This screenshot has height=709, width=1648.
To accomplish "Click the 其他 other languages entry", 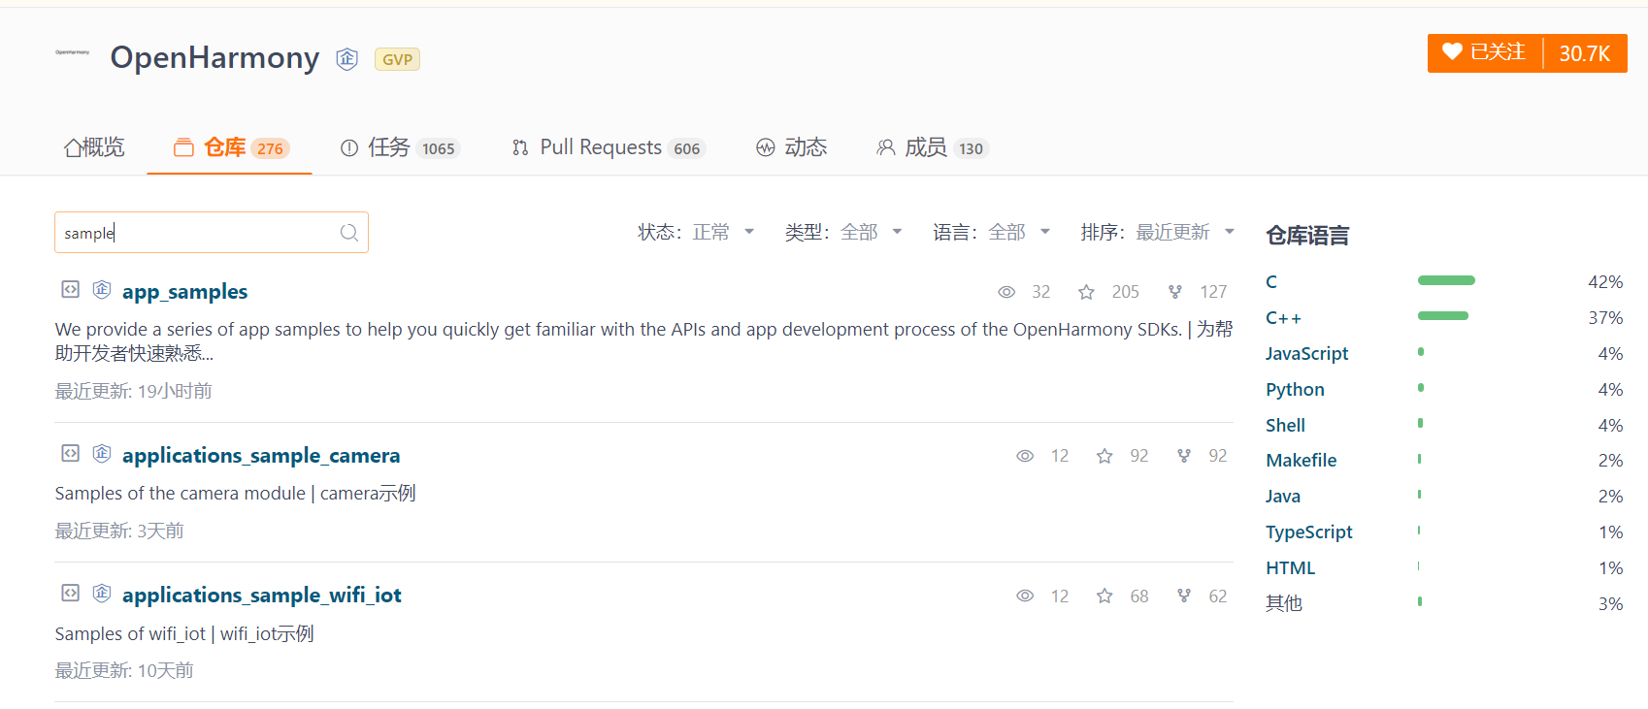I will pos(1283,603).
